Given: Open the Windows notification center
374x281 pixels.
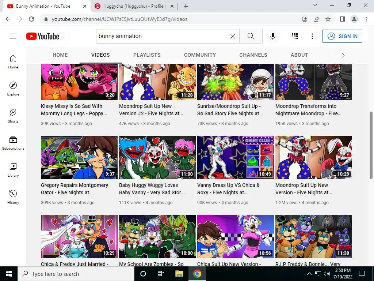Looking at the screenshot, I should click(x=362, y=274).
